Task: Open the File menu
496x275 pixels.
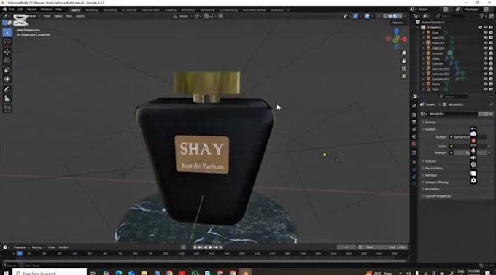Action: [x=12, y=9]
